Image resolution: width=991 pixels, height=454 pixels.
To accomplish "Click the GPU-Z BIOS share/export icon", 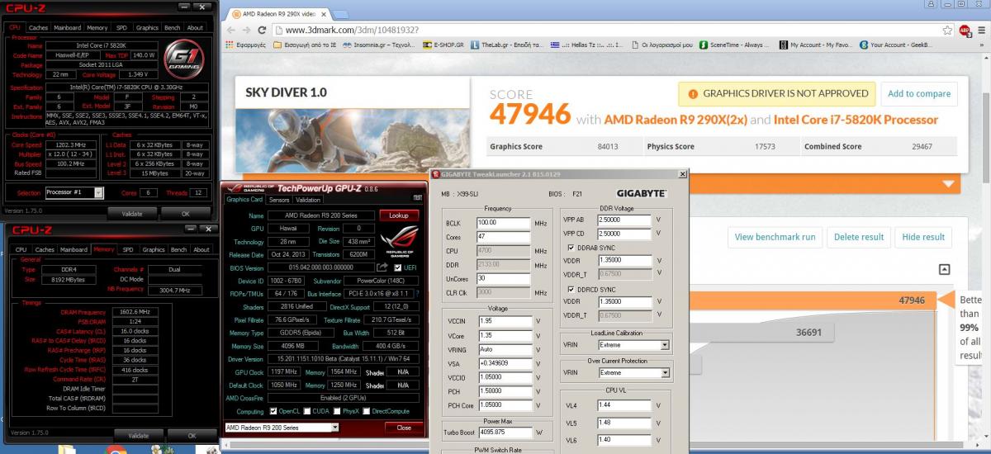I will click(x=382, y=267).
